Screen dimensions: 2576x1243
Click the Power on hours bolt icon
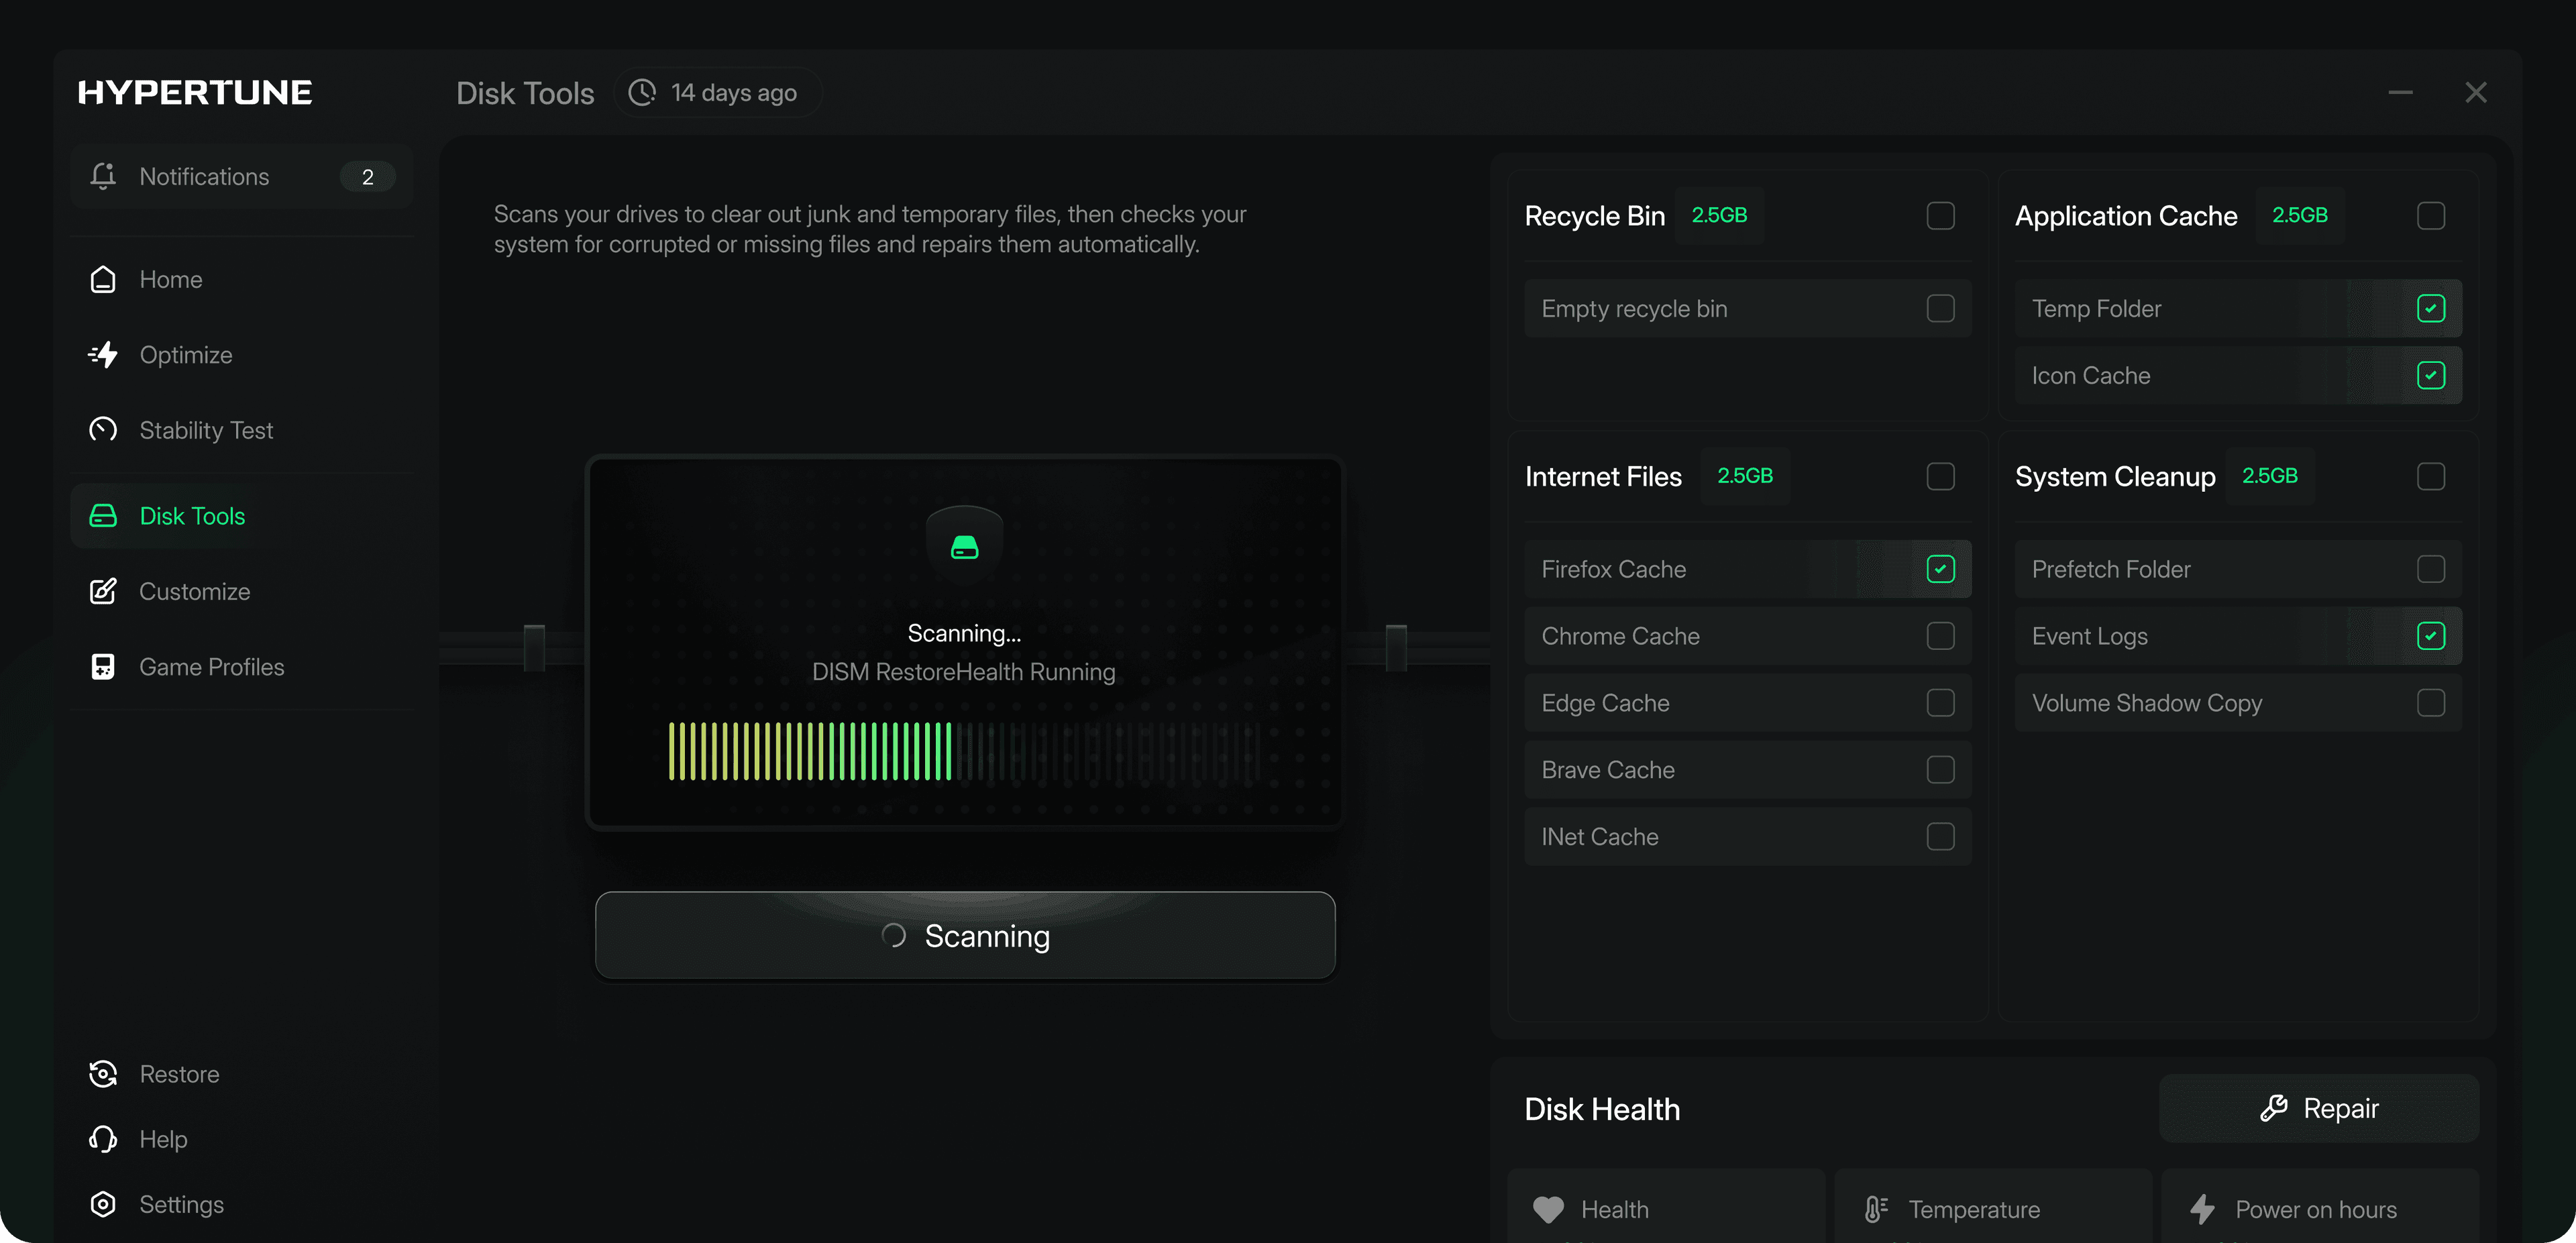click(x=2202, y=1209)
